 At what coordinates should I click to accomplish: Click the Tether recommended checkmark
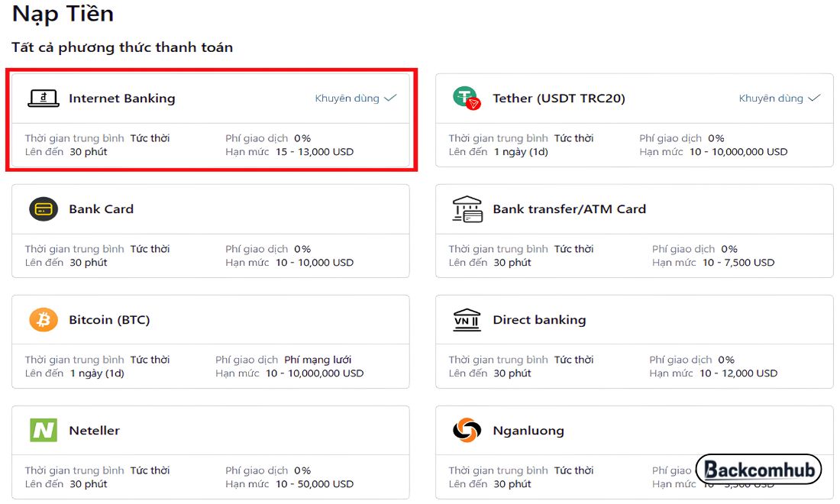(x=814, y=98)
